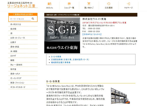147x106 pixels.
Task: Click the リージョネット三重 site logo
Action: coord(21,5)
